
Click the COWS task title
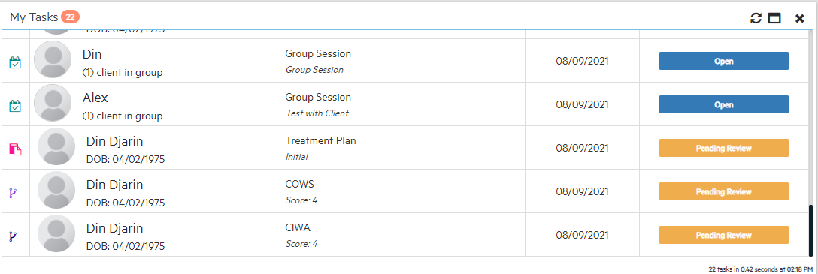[x=300, y=185]
